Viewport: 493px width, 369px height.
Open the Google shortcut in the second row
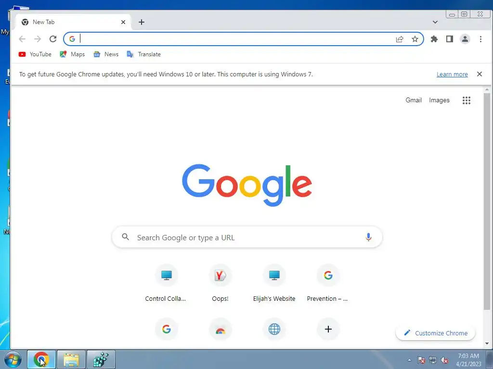pos(166,329)
